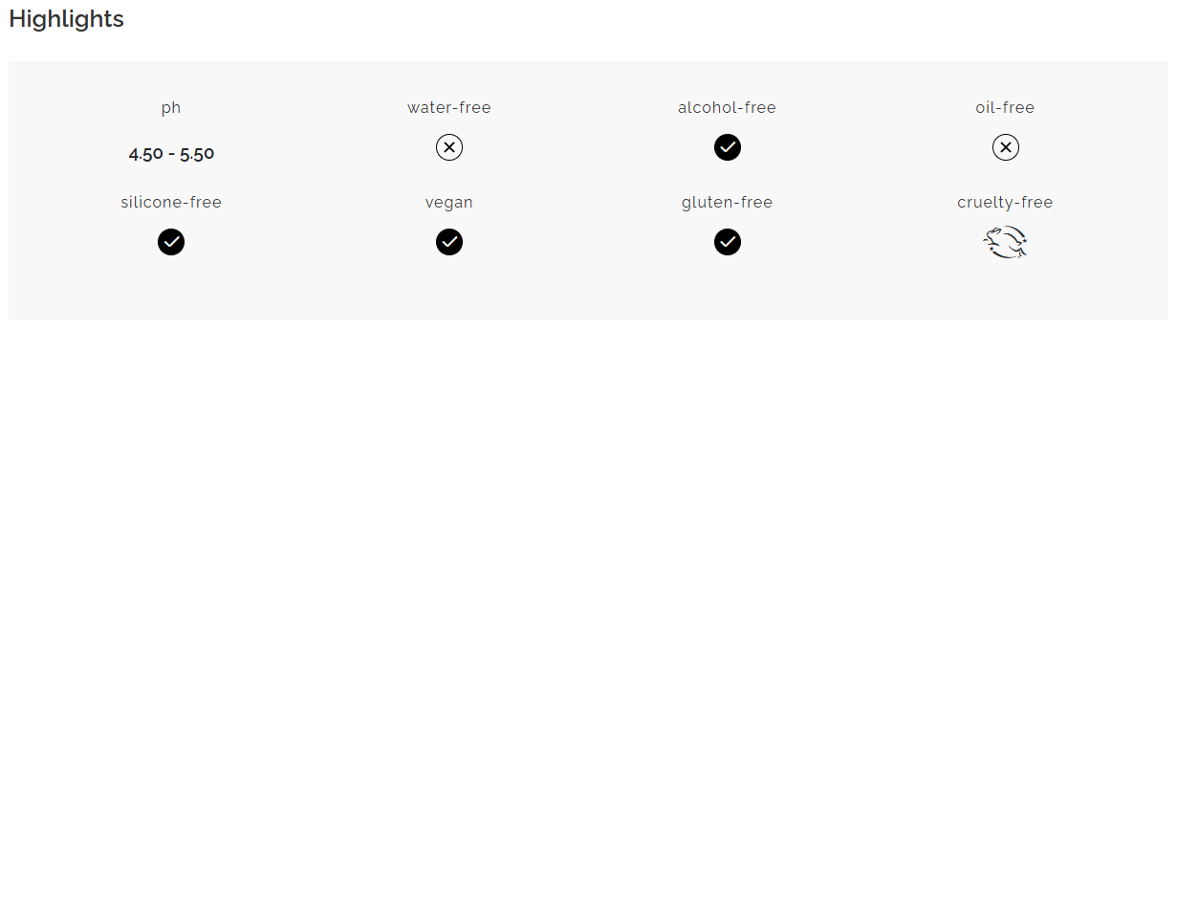Viewport: 1198px width, 922px height.
Task: Select the pH value 4.50 - 5.50
Action: [x=171, y=153]
